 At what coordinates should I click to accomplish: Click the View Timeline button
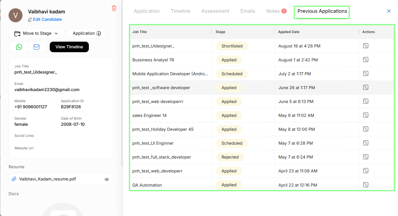tap(69, 47)
